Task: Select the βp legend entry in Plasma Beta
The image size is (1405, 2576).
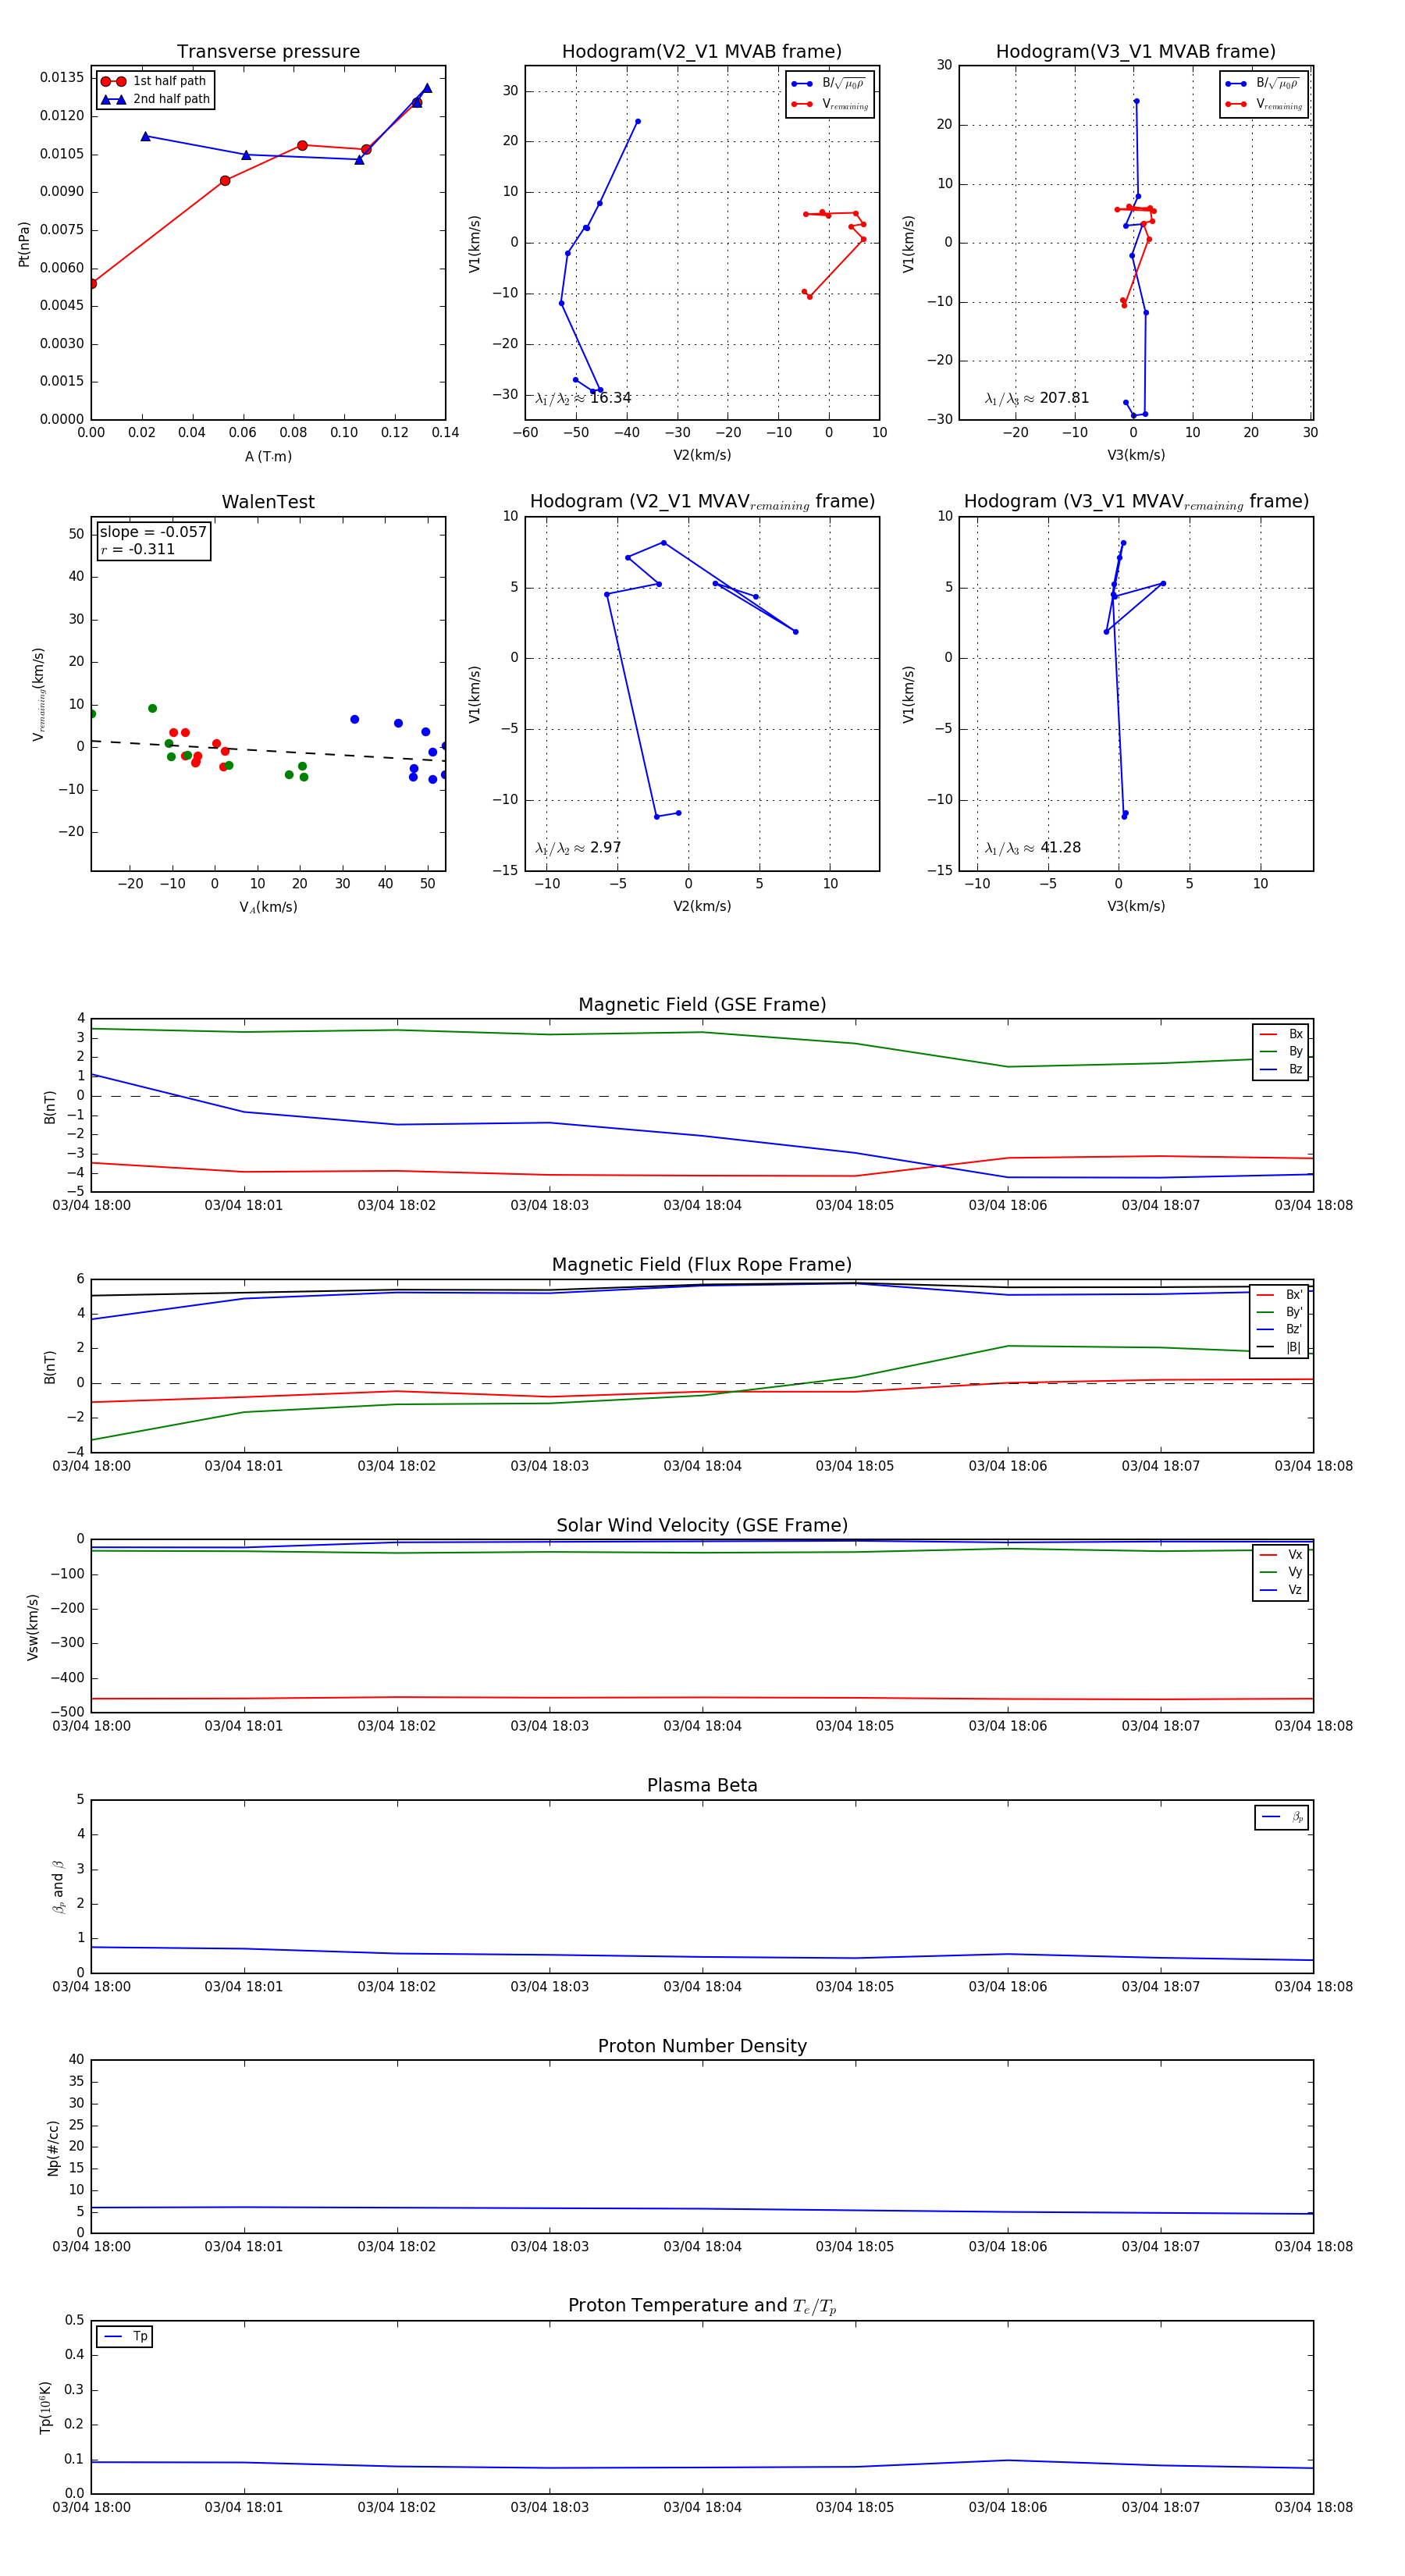Action: [1282, 1817]
